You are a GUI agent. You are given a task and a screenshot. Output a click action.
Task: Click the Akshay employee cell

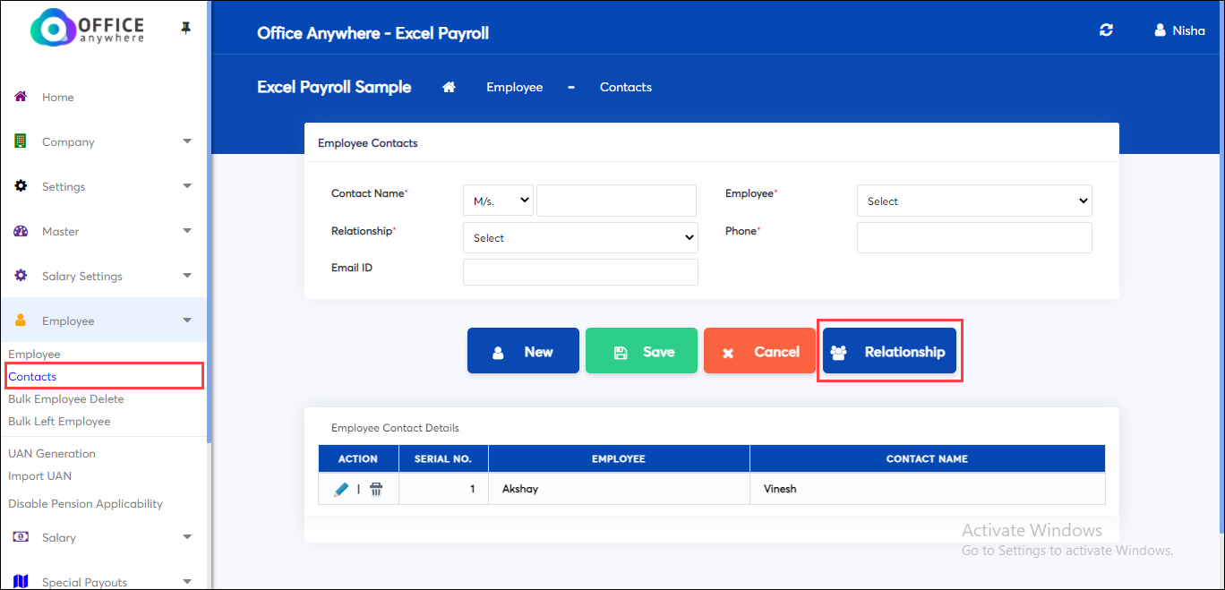pyautogui.click(x=619, y=489)
